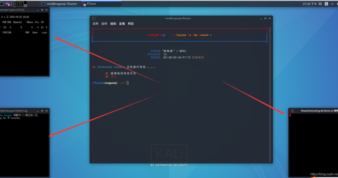Click the network icon in system tray
The width and height of the screenshot is (338, 178).
pyautogui.click(x=320, y=4)
